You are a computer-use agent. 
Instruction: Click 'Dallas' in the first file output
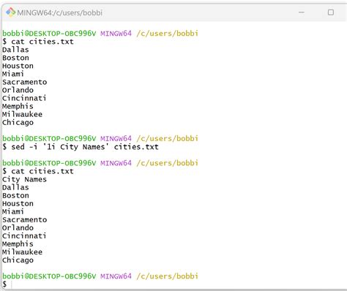(x=15, y=50)
